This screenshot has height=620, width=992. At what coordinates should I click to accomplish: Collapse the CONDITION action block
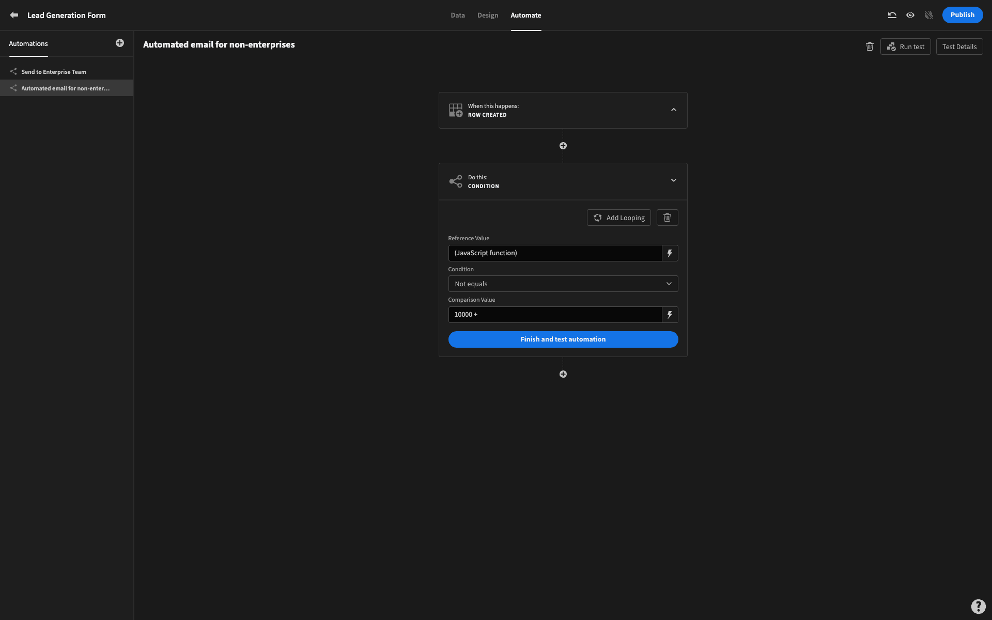[x=673, y=181]
